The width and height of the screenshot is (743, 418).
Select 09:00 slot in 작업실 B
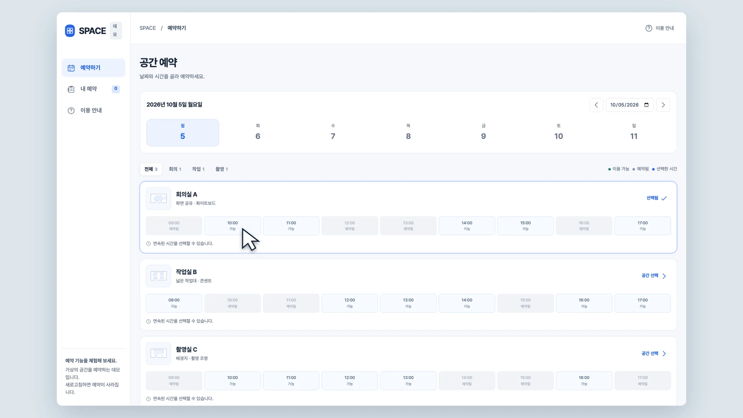coord(174,303)
